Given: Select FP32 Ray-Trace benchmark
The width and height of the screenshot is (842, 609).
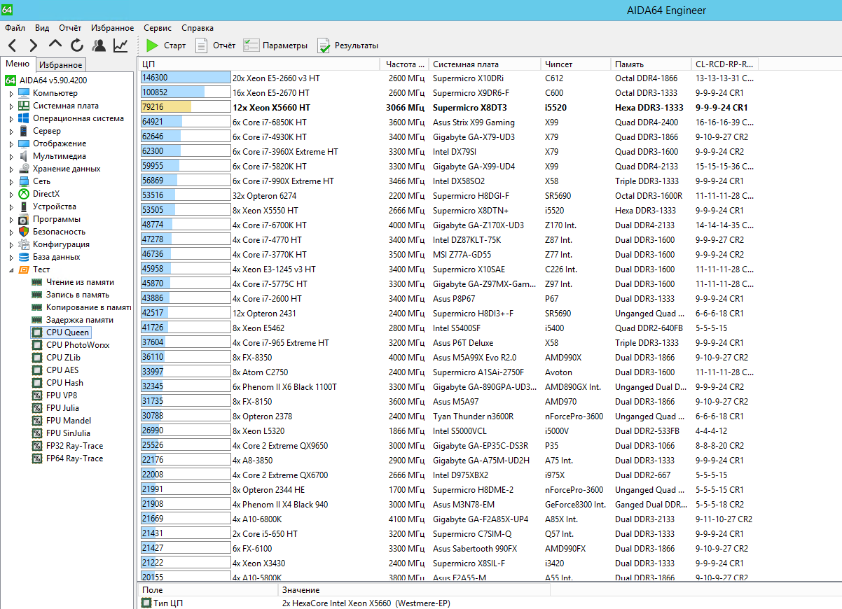Looking at the screenshot, I should pos(74,446).
